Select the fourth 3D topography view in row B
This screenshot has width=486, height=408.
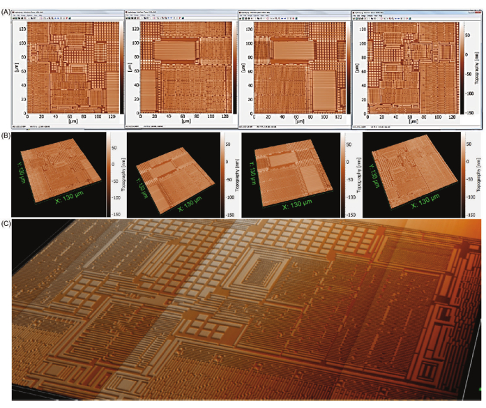tap(412, 175)
